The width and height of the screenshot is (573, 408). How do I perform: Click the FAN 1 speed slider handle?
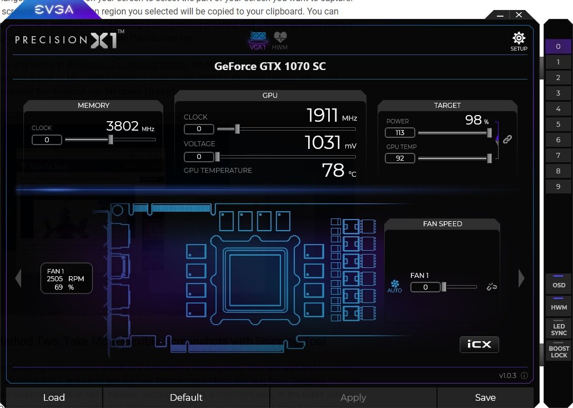click(444, 287)
